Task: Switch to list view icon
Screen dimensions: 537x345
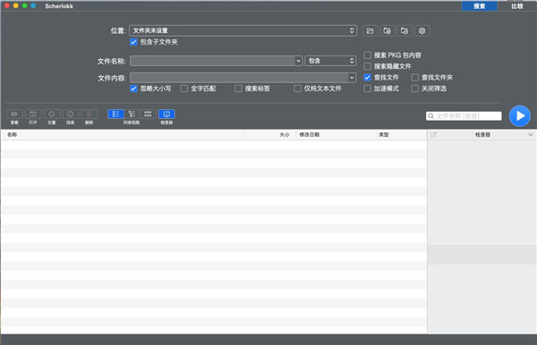Action: [x=115, y=114]
